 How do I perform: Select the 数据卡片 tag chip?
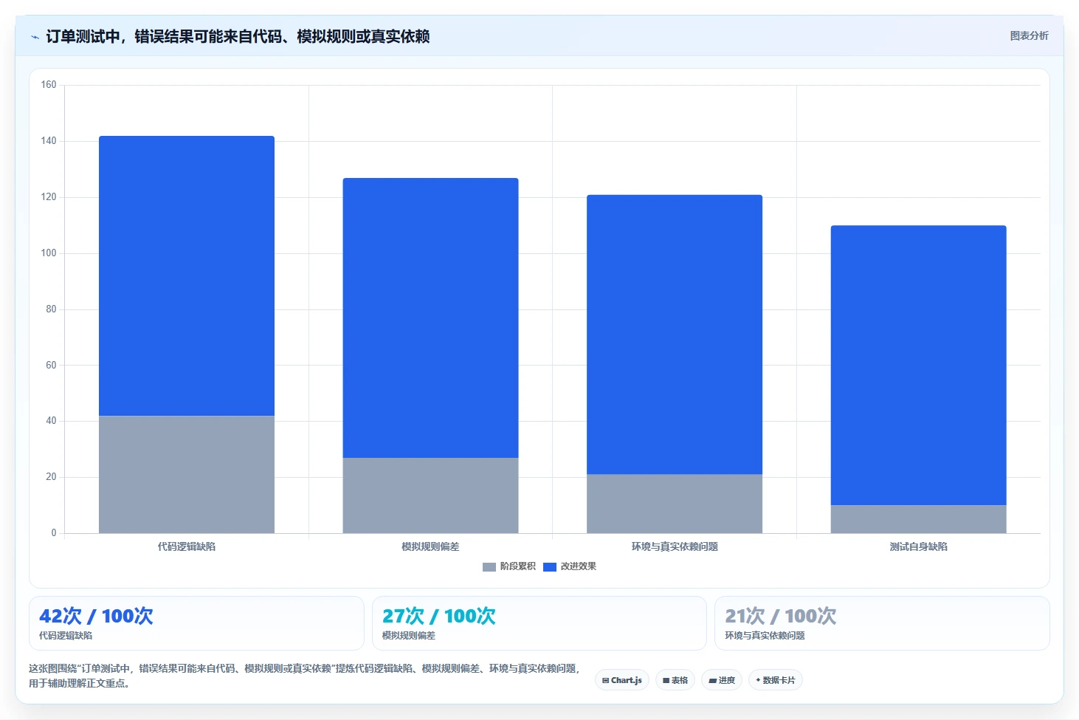(x=775, y=680)
